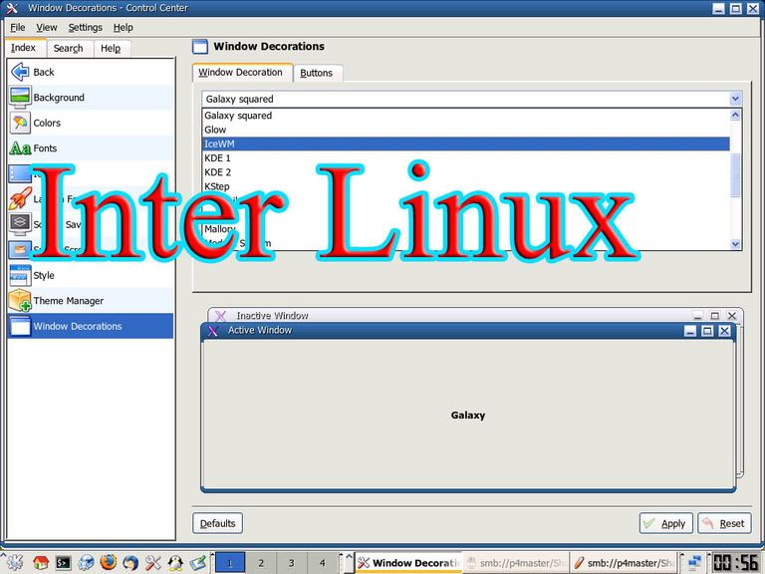Select the Window Decoration tab
Screen dimensions: 765x574
(241, 72)
